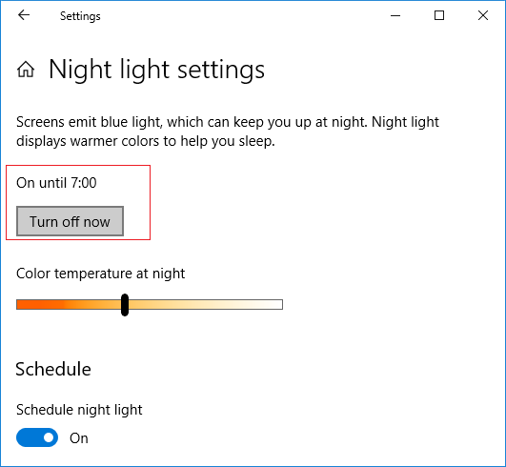Close the Settings window
The height and width of the screenshot is (467, 506).
click(483, 15)
